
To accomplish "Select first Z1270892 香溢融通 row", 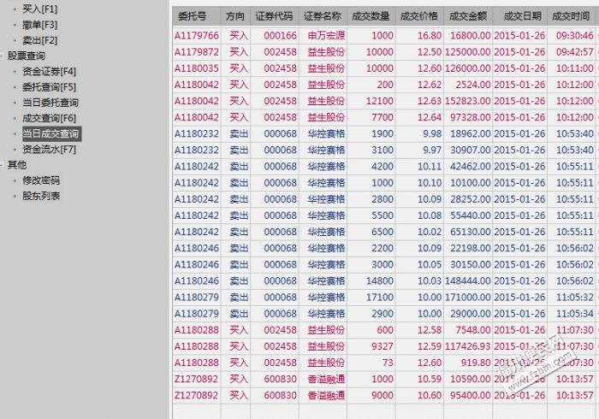I will click(383, 380).
